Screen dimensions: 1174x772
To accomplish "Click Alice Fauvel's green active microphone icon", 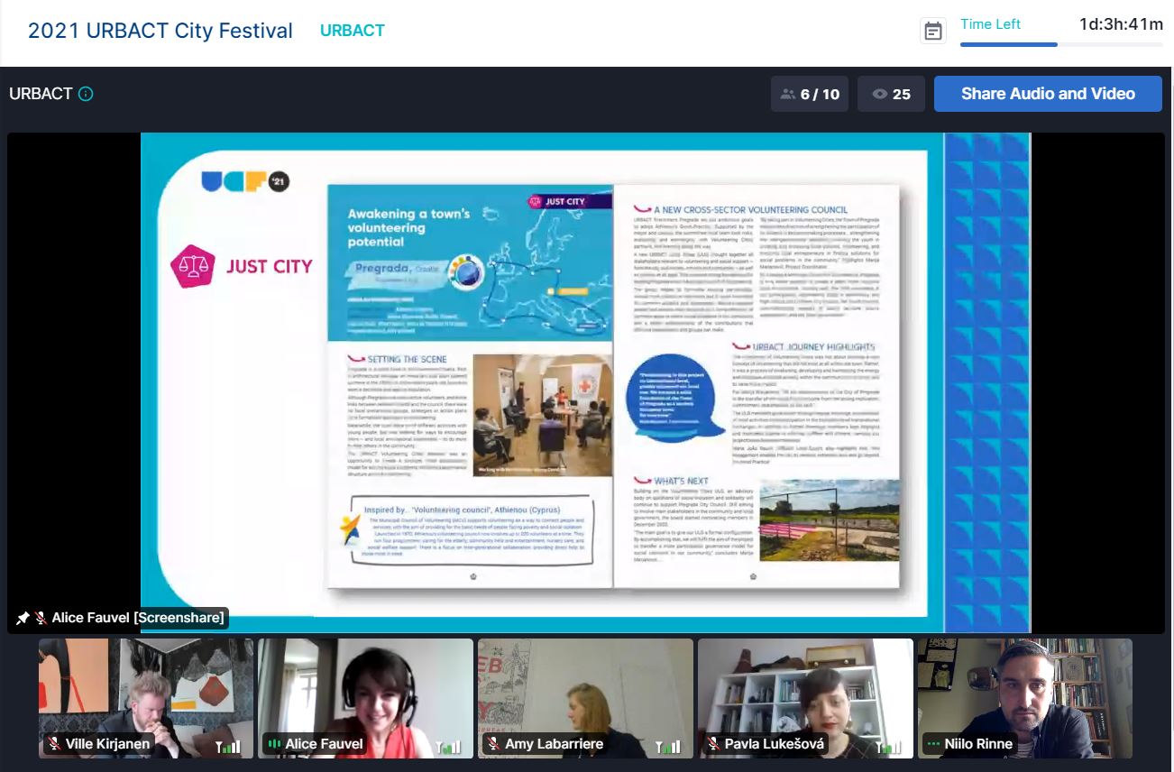I will click(273, 745).
